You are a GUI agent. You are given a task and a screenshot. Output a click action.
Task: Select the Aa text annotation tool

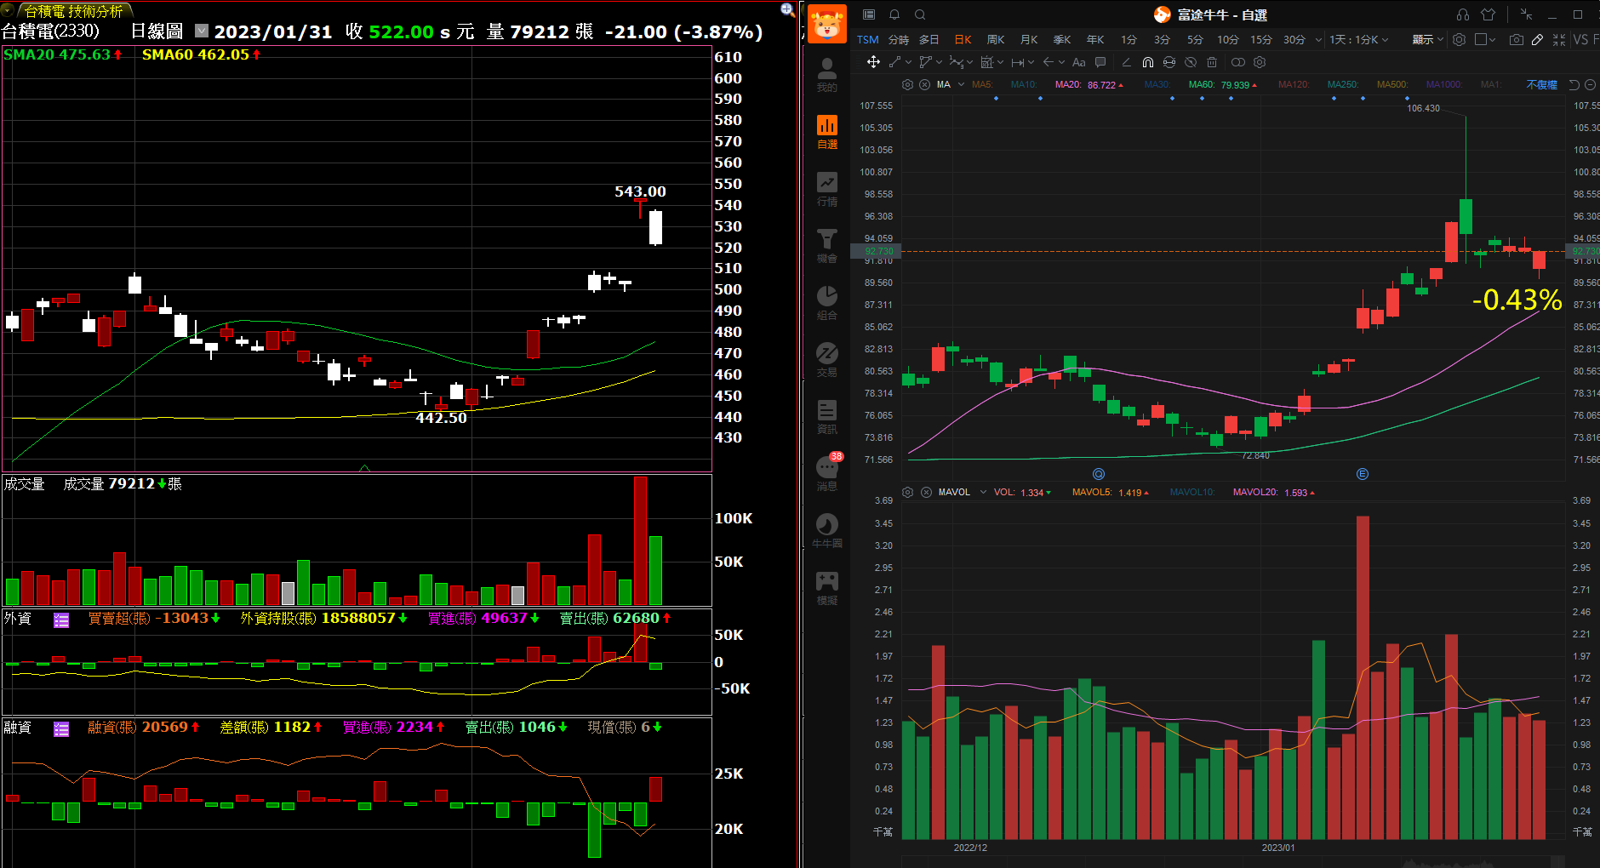click(x=1078, y=62)
